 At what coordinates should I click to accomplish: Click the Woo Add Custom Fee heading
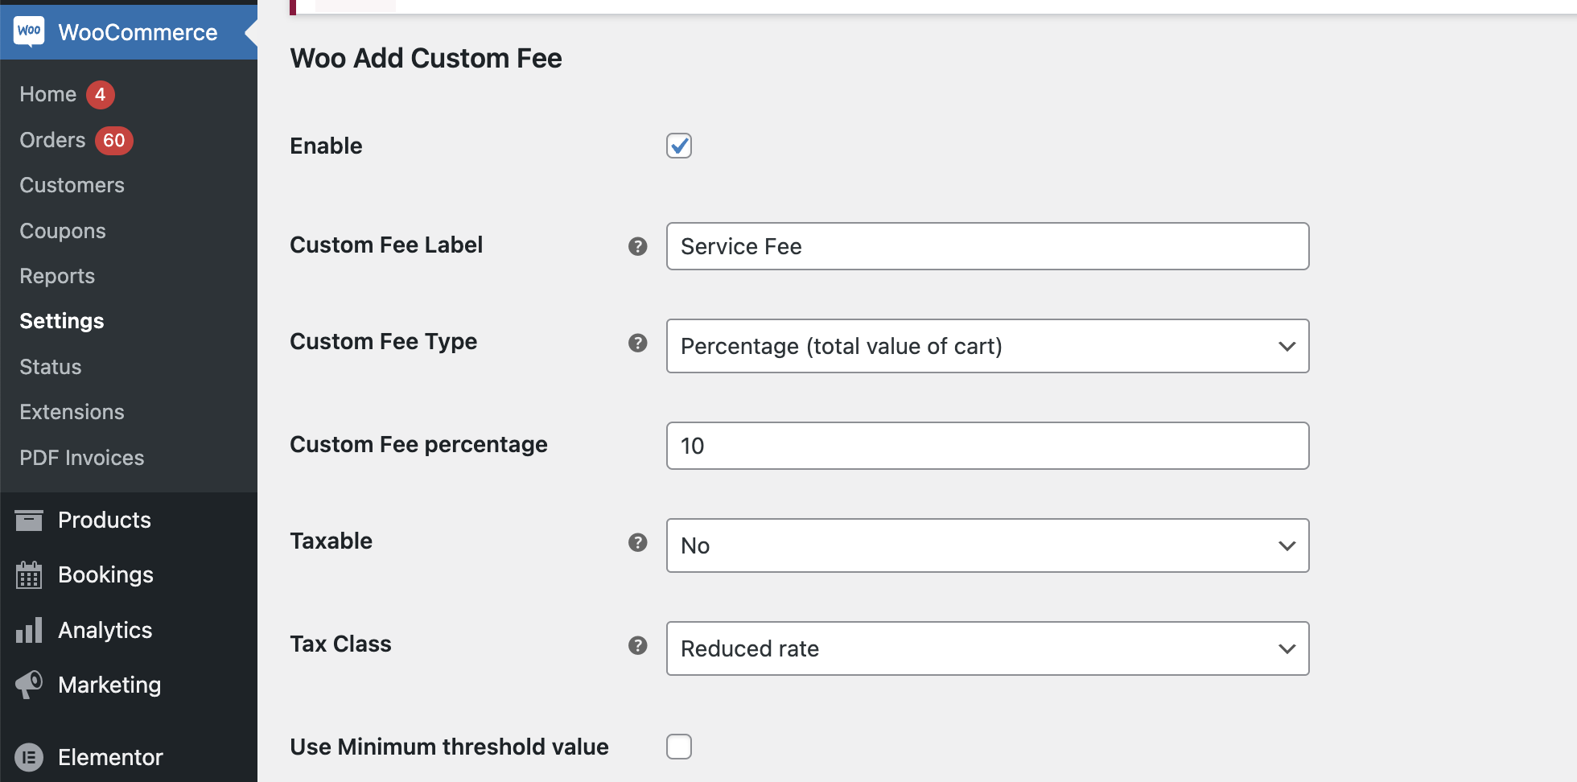[426, 58]
